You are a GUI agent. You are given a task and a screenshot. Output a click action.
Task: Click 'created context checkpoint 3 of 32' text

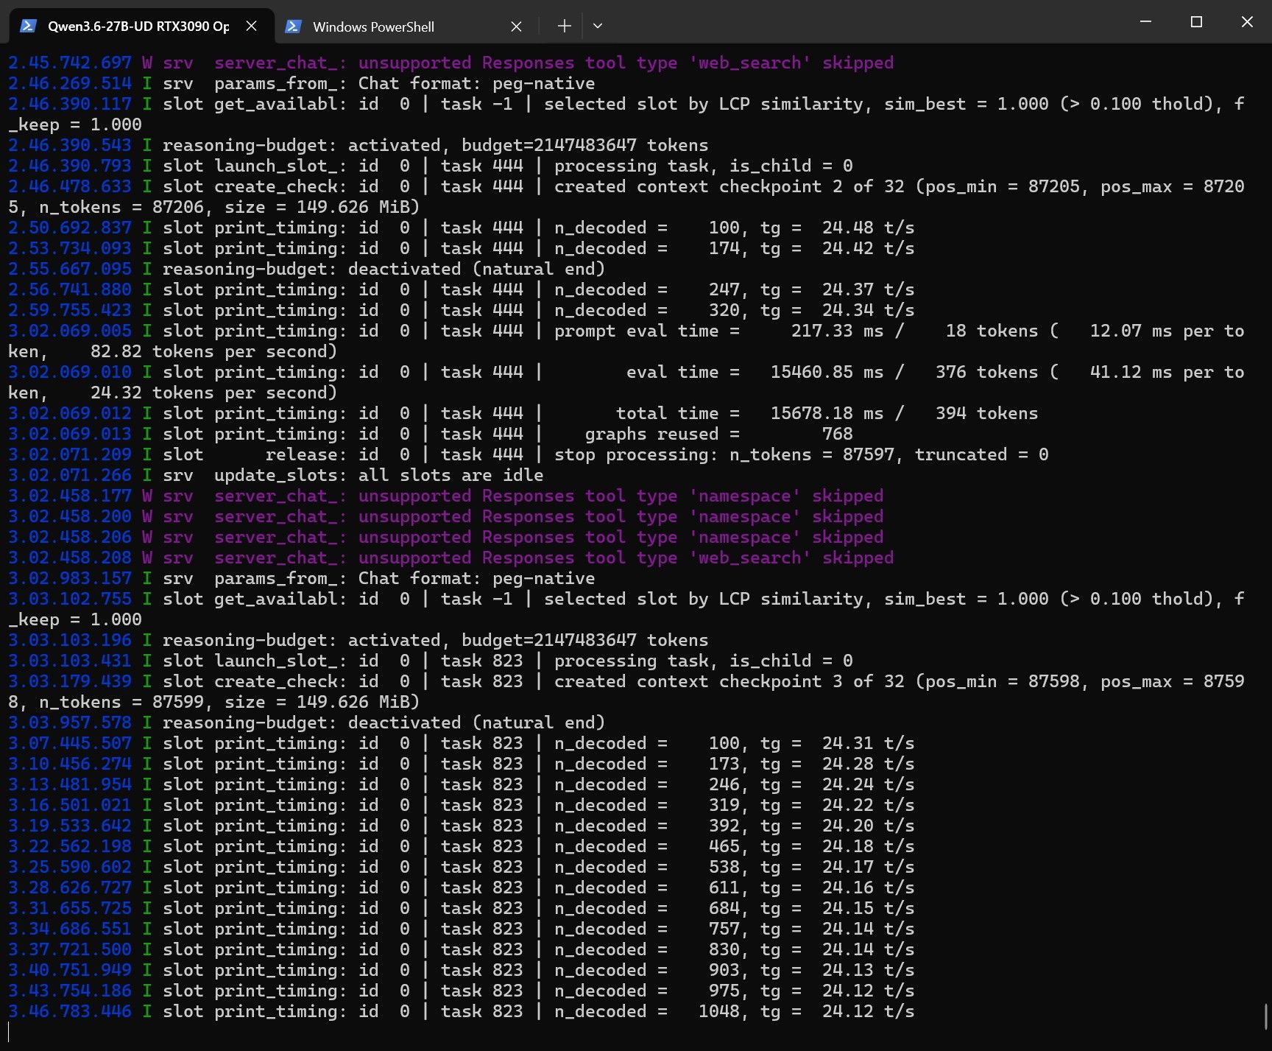pyautogui.click(x=731, y=681)
